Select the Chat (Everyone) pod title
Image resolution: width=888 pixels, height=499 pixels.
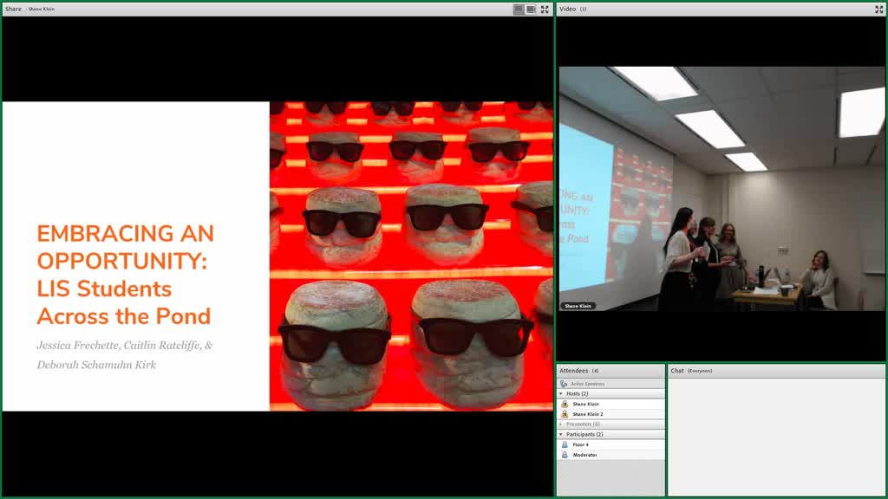[691, 371]
